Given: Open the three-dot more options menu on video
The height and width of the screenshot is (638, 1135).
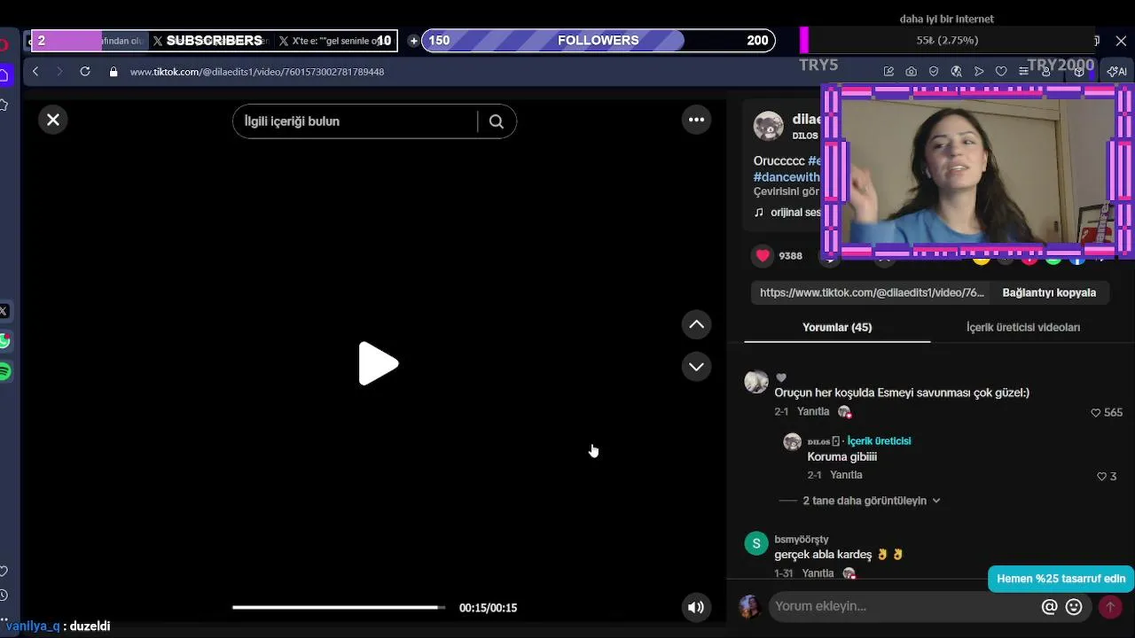Looking at the screenshot, I should (x=696, y=120).
